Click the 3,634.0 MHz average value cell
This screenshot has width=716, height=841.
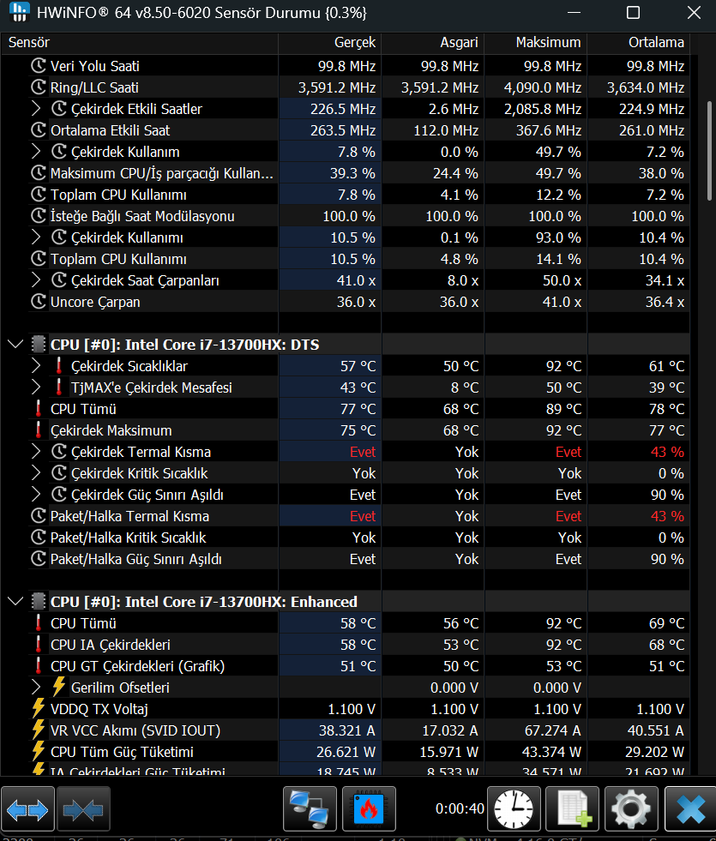click(640, 87)
